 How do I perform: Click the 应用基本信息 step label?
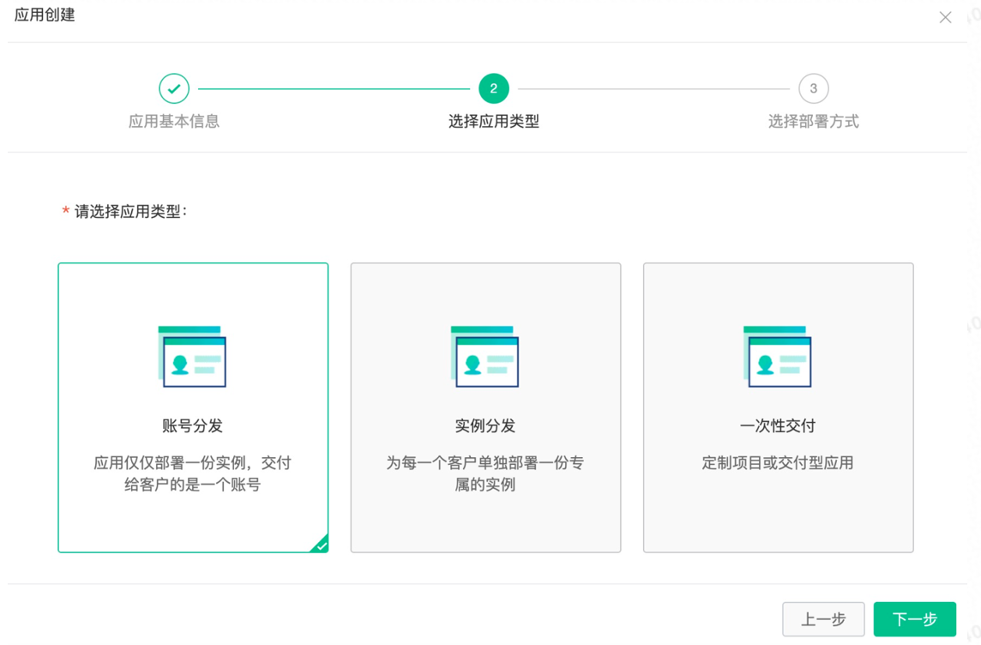[x=174, y=122]
